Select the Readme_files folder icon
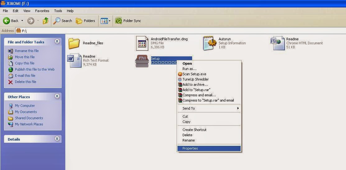 (x=74, y=43)
